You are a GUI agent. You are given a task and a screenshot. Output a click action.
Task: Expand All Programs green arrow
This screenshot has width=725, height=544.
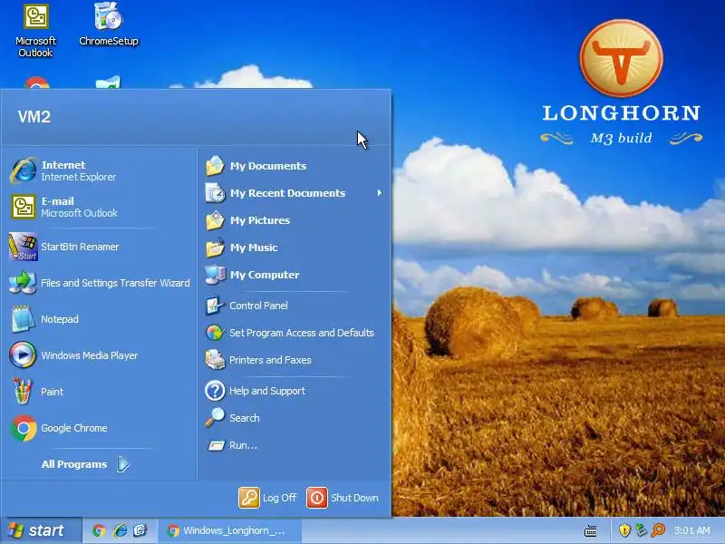[123, 464]
